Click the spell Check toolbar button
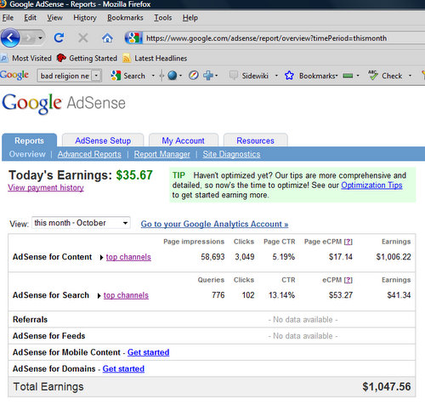 [385, 76]
